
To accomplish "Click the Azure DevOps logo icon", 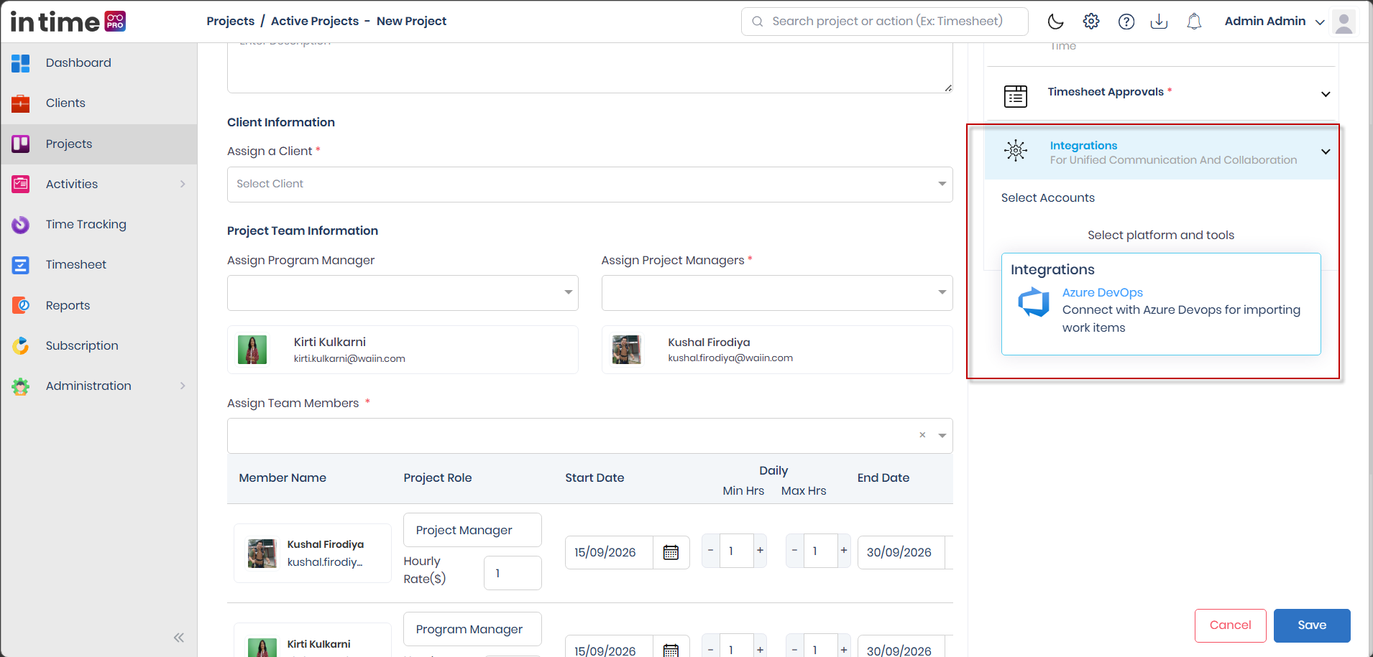I will pyautogui.click(x=1034, y=302).
